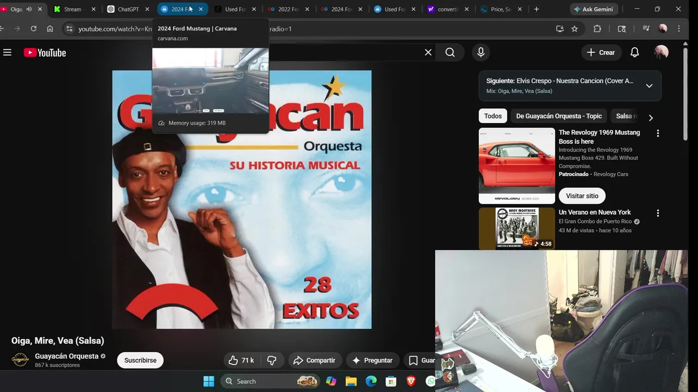Screen dimensions: 698x392
Task: Dislike the video with thumbs down
Action: tap(272, 360)
